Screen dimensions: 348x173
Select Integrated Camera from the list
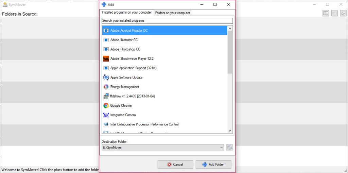pyautogui.click(x=165, y=115)
